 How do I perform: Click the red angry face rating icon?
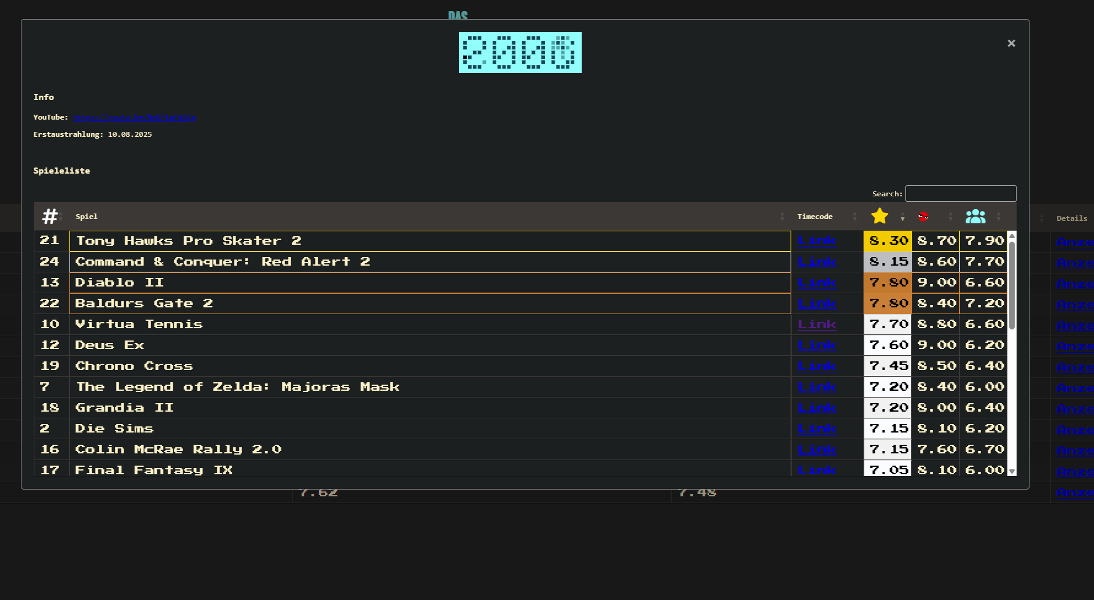click(923, 217)
